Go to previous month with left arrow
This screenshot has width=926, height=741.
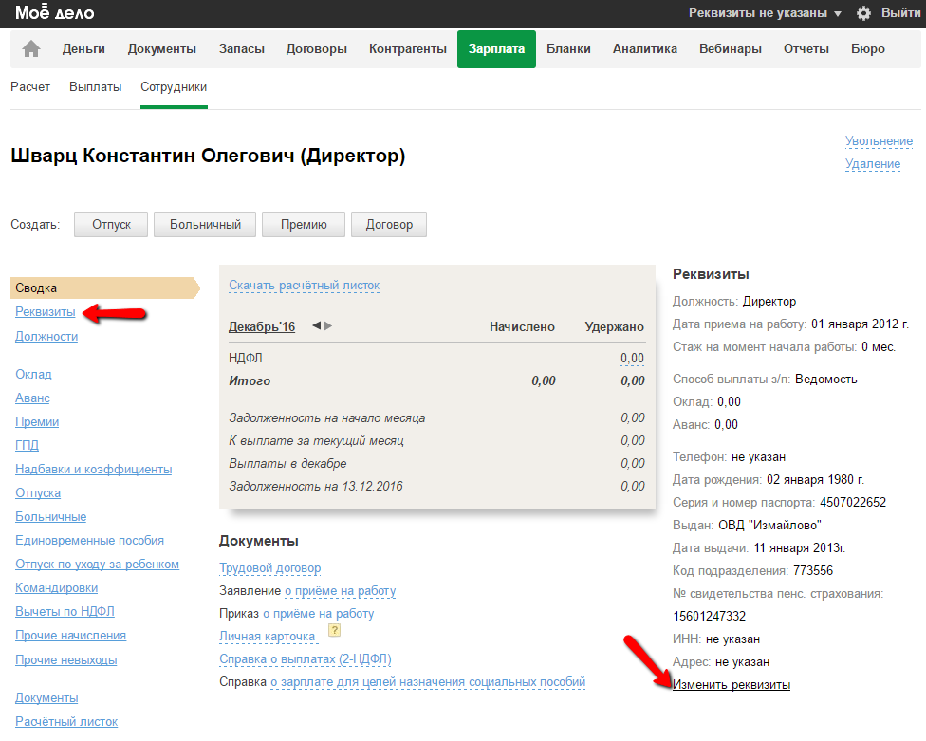(317, 326)
